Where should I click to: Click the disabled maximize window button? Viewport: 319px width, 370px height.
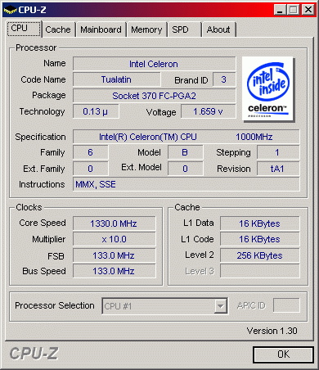click(x=293, y=10)
